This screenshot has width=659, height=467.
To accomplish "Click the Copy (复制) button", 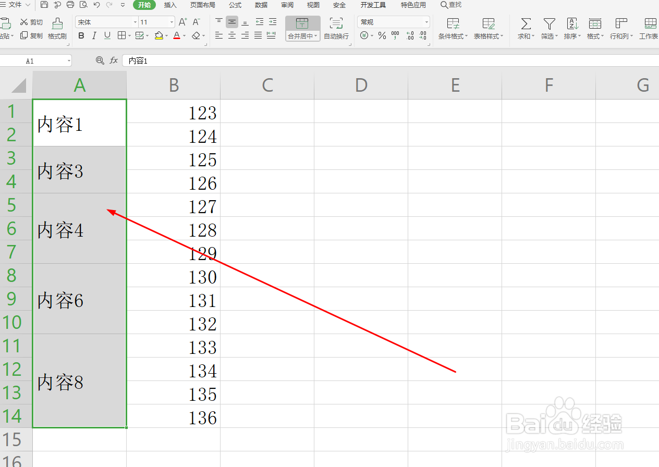I will (31, 35).
